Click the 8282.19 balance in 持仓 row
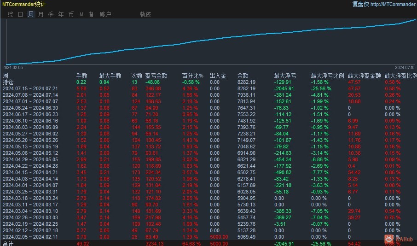The width and height of the screenshot is (417, 246). point(247,82)
